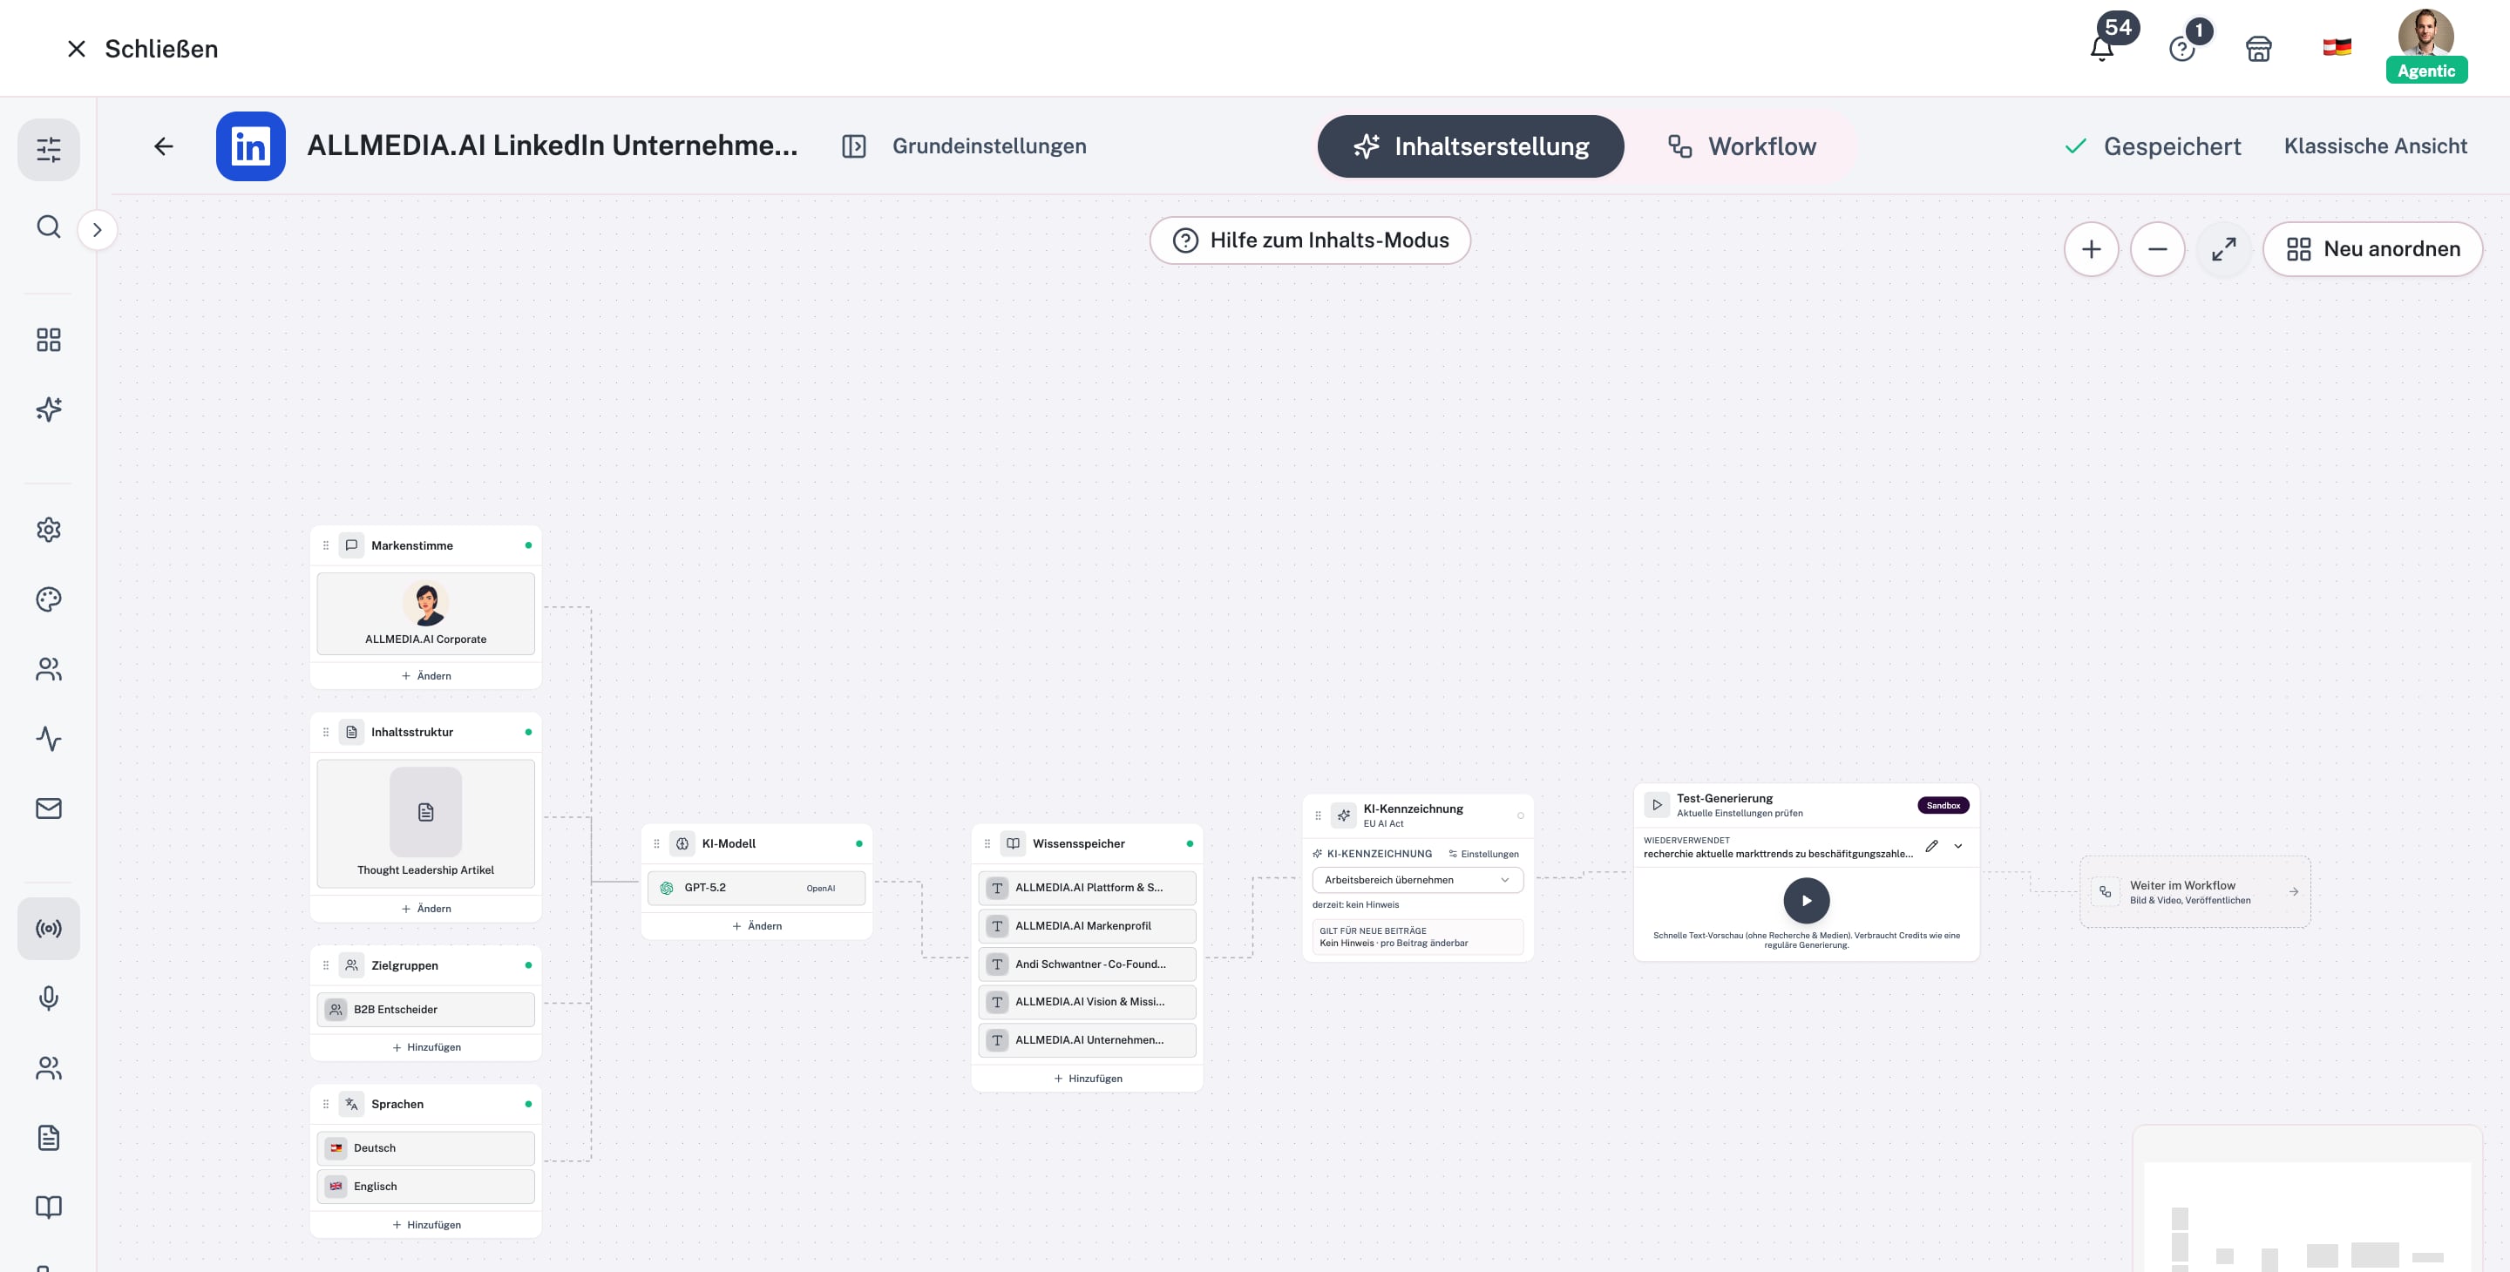This screenshot has height=1272, width=2510.
Task: Switch to Klassische Ansicht
Action: click(2375, 146)
